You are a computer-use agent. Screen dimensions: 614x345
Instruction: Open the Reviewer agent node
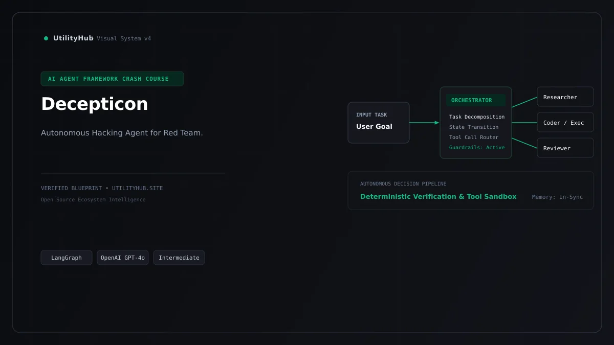click(x=565, y=148)
